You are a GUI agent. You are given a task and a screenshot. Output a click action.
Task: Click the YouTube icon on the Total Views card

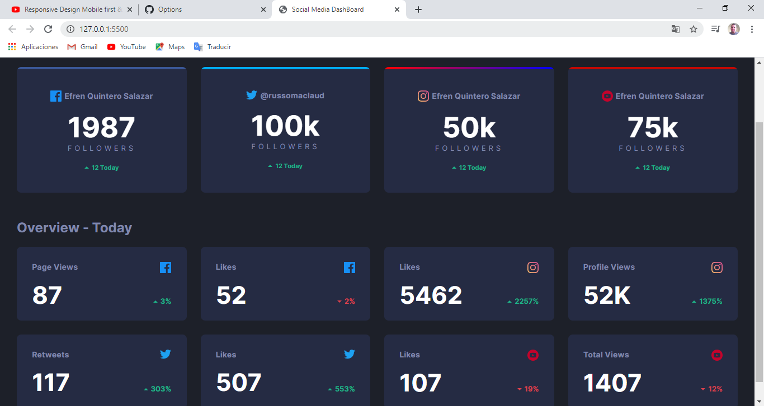(717, 355)
